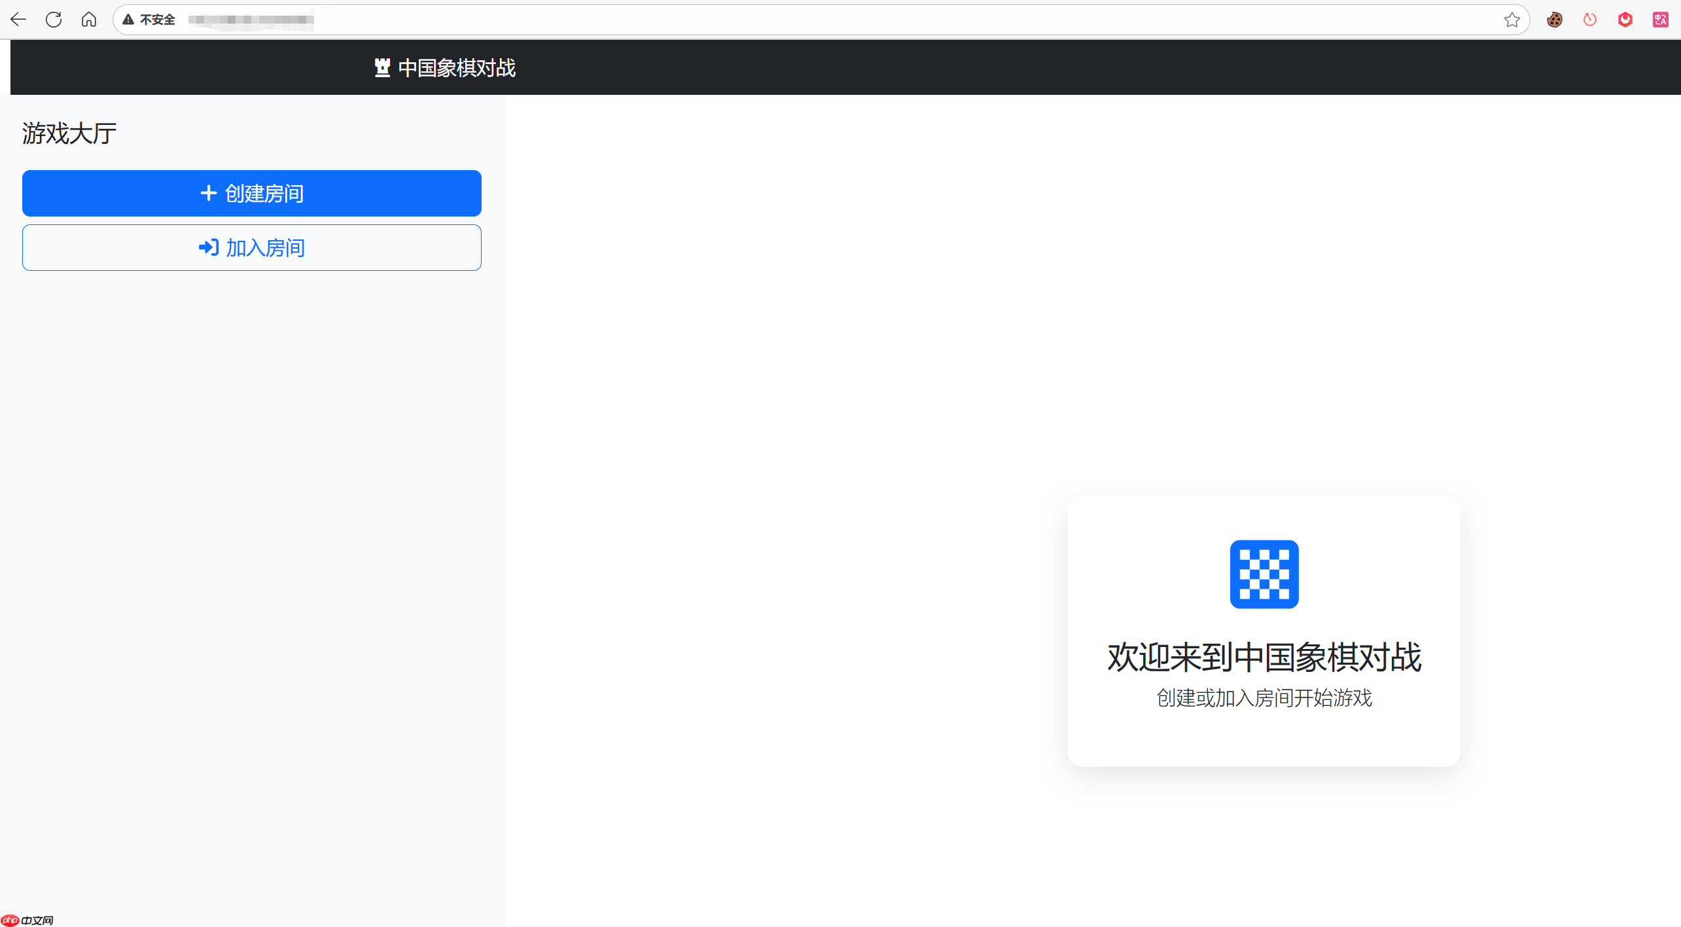Click the 游戏大厅 heading
1681x927 pixels.
pos(69,133)
